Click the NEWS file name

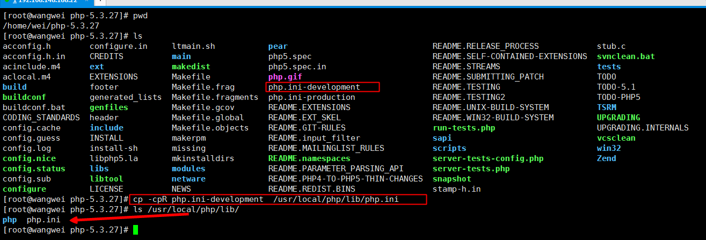[181, 189]
